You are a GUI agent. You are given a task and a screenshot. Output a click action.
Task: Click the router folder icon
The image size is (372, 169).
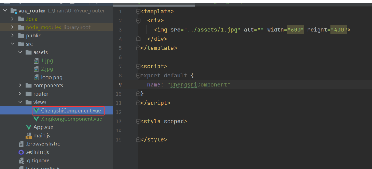click(x=29, y=94)
